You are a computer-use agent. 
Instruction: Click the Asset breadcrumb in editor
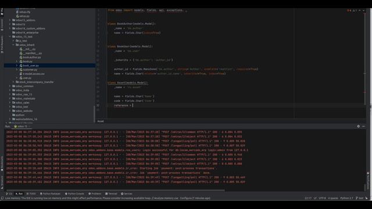(101, 121)
